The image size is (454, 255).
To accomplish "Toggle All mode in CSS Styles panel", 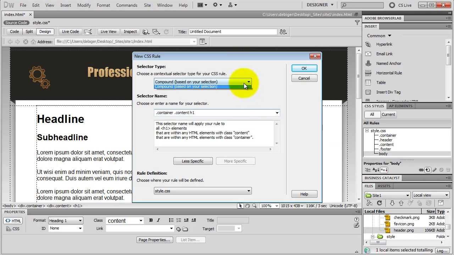I will tap(372, 114).
